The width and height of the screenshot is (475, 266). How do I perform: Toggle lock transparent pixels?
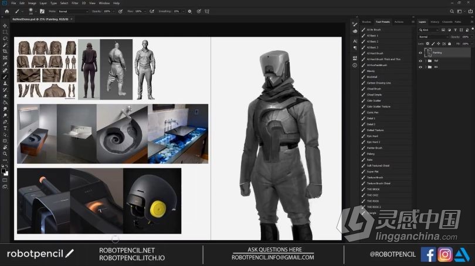tap(428, 44)
